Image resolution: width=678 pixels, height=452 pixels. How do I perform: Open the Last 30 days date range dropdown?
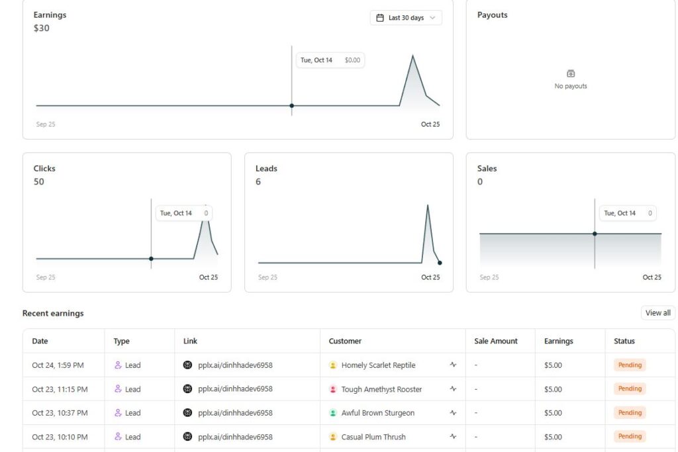pos(405,18)
